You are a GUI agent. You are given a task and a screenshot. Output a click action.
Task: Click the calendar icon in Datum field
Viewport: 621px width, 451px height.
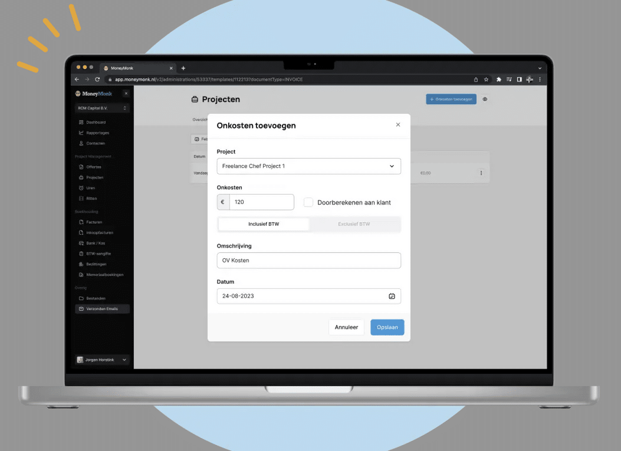pos(392,296)
